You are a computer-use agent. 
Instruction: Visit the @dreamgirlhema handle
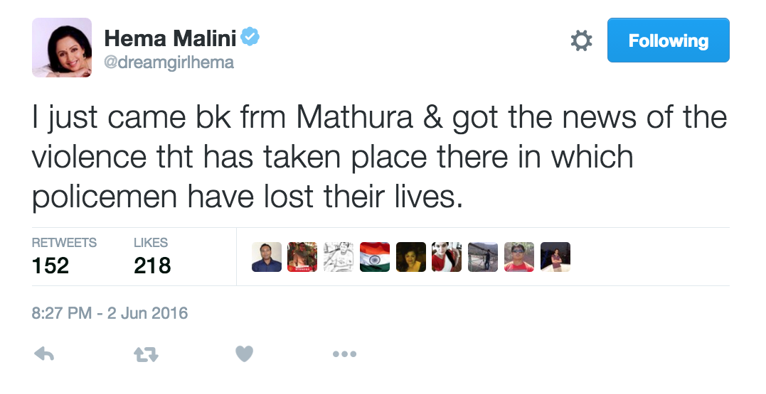tap(169, 62)
